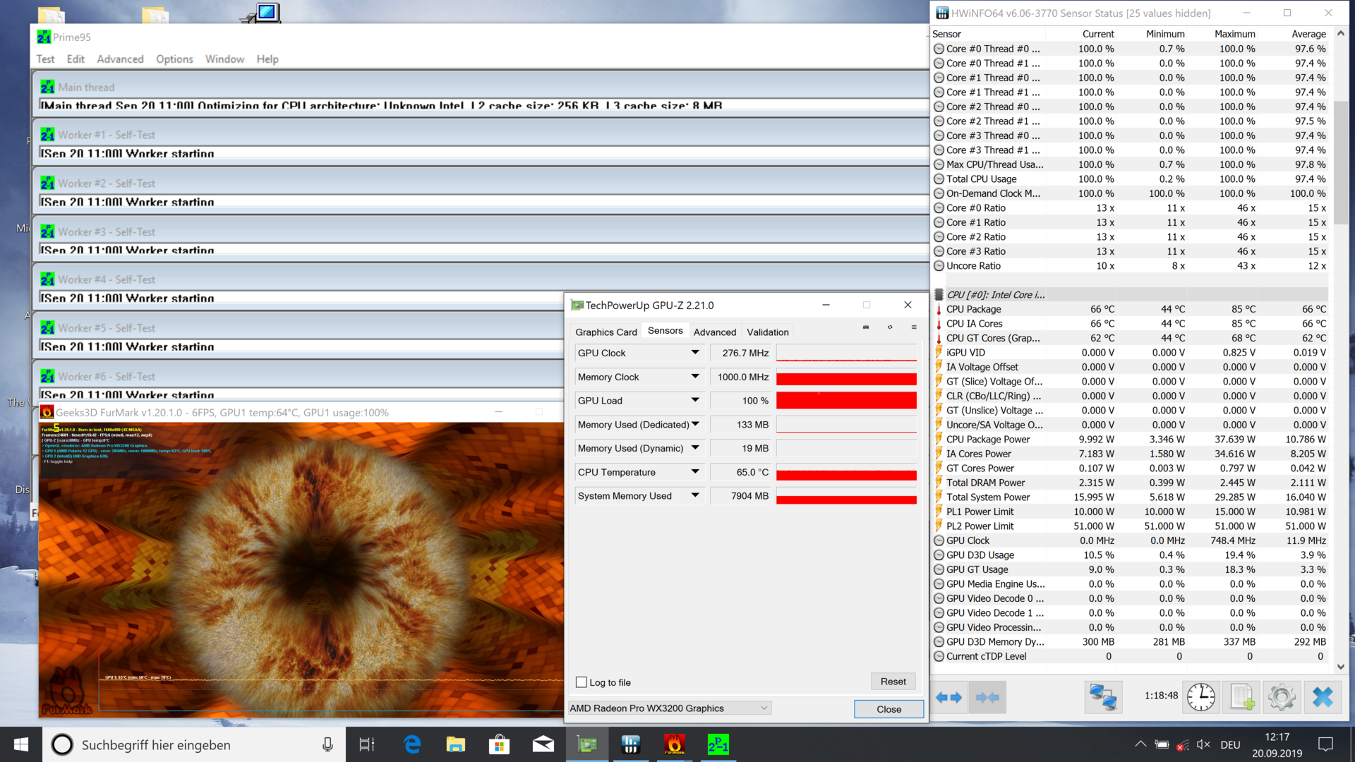The height and width of the screenshot is (762, 1355).
Task: Click the HWiNFO expand columns arrows icon
Action: (x=949, y=697)
